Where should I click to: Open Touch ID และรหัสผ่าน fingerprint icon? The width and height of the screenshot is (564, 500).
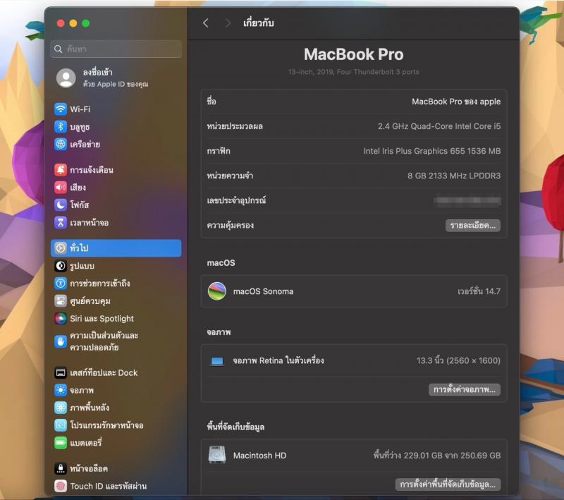tap(61, 486)
